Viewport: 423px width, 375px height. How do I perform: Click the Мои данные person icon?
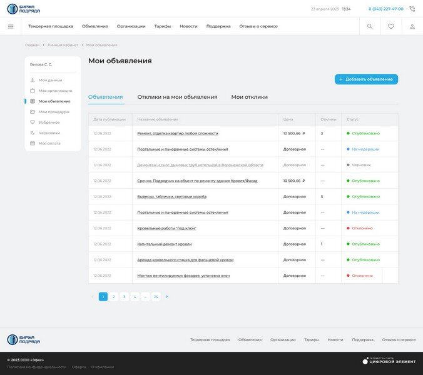33,80
